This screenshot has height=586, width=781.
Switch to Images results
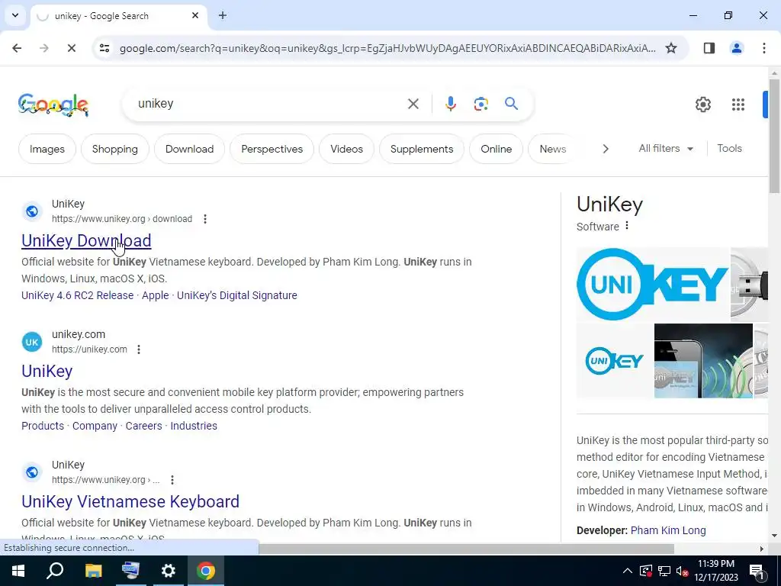[47, 149]
